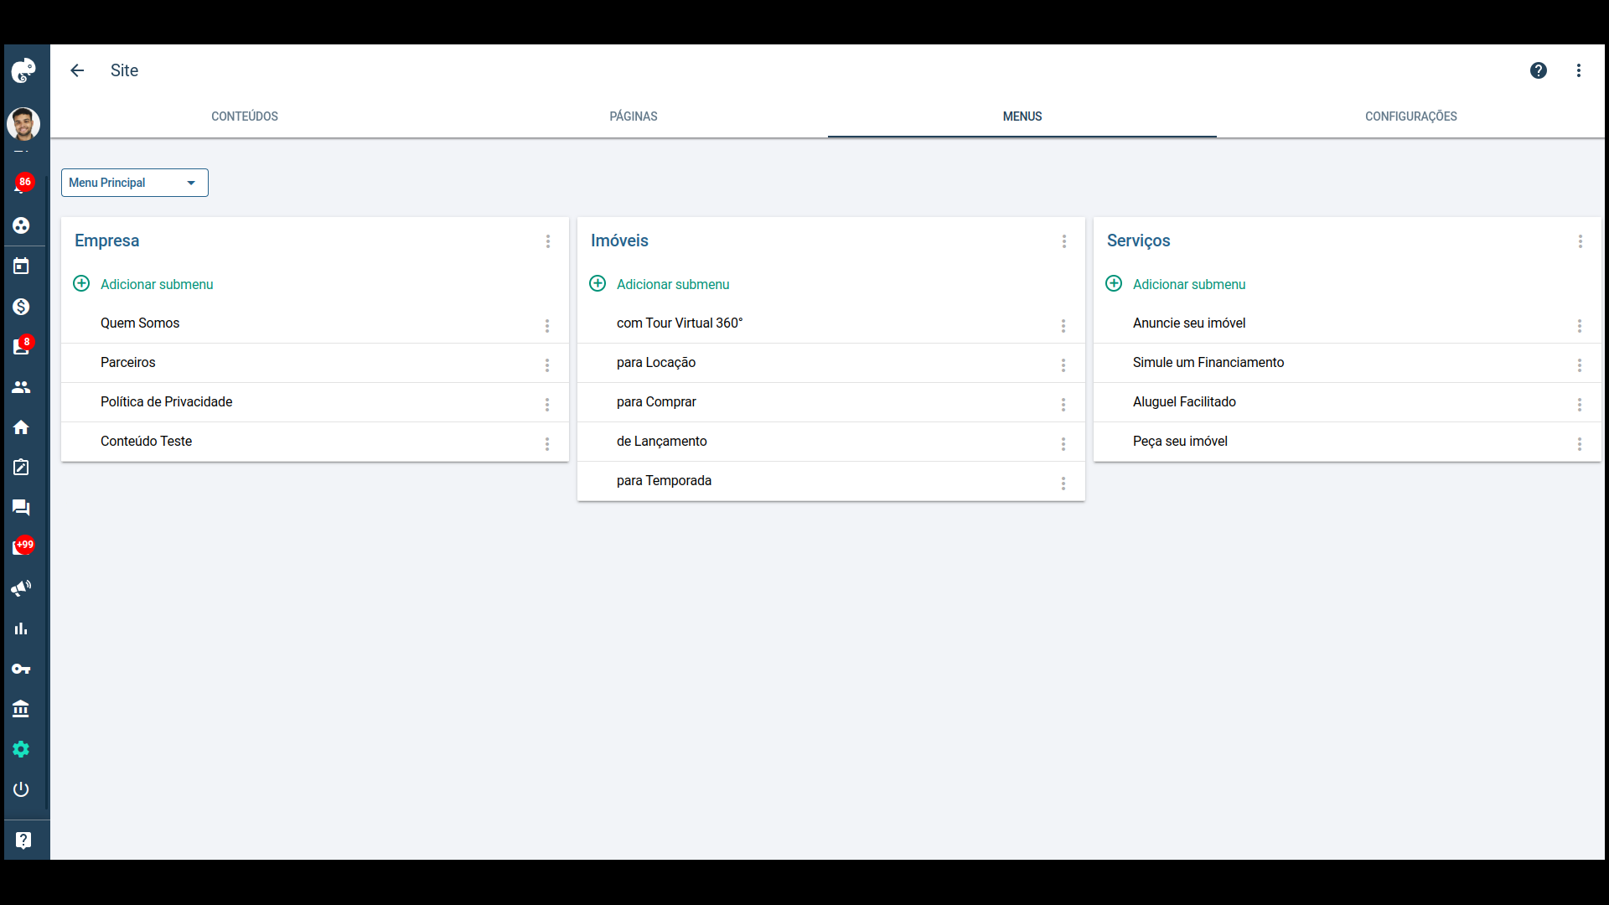Click the Serviços menu title
The height and width of the screenshot is (905, 1609).
tap(1138, 240)
